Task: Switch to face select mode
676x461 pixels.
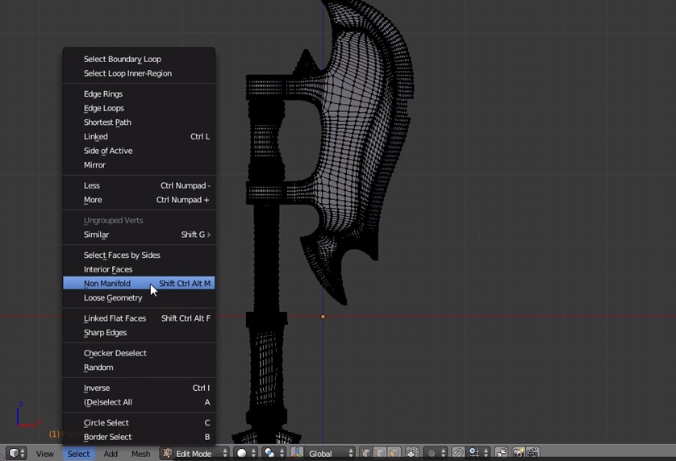Action: click(x=394, y=453)
